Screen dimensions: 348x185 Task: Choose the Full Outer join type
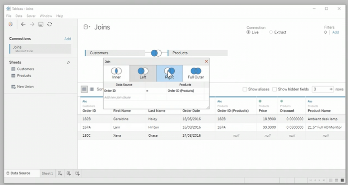[x=196, y=74]
